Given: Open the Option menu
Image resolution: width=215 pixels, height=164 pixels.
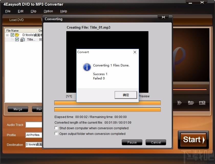Looking at the screenshot, I should tap(48, 11).
